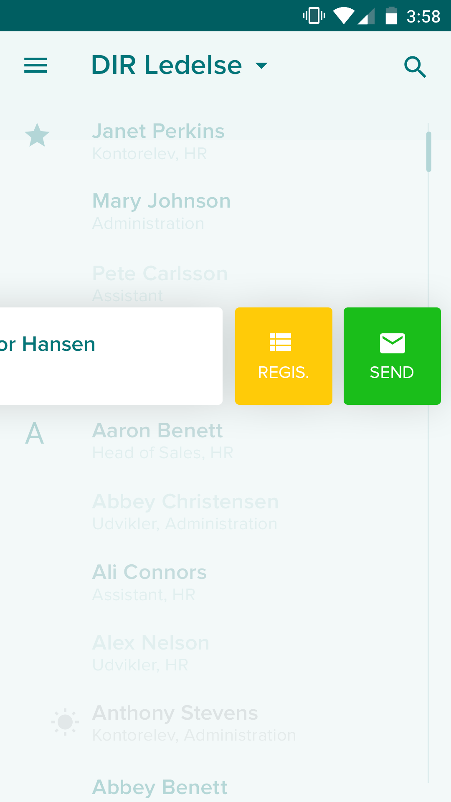Tap the Wi-Fi icon in status bar
Image resolution: width=451 pixels, height=802 pixels.
pyautogui.click(x=344, y=16)
